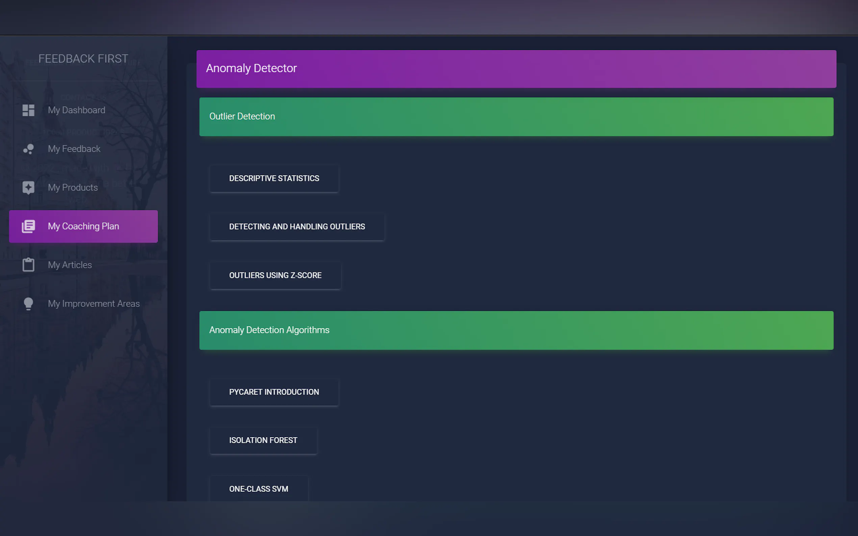
Task: Click the Outlier Detection section header
Action: coord(516,117)
